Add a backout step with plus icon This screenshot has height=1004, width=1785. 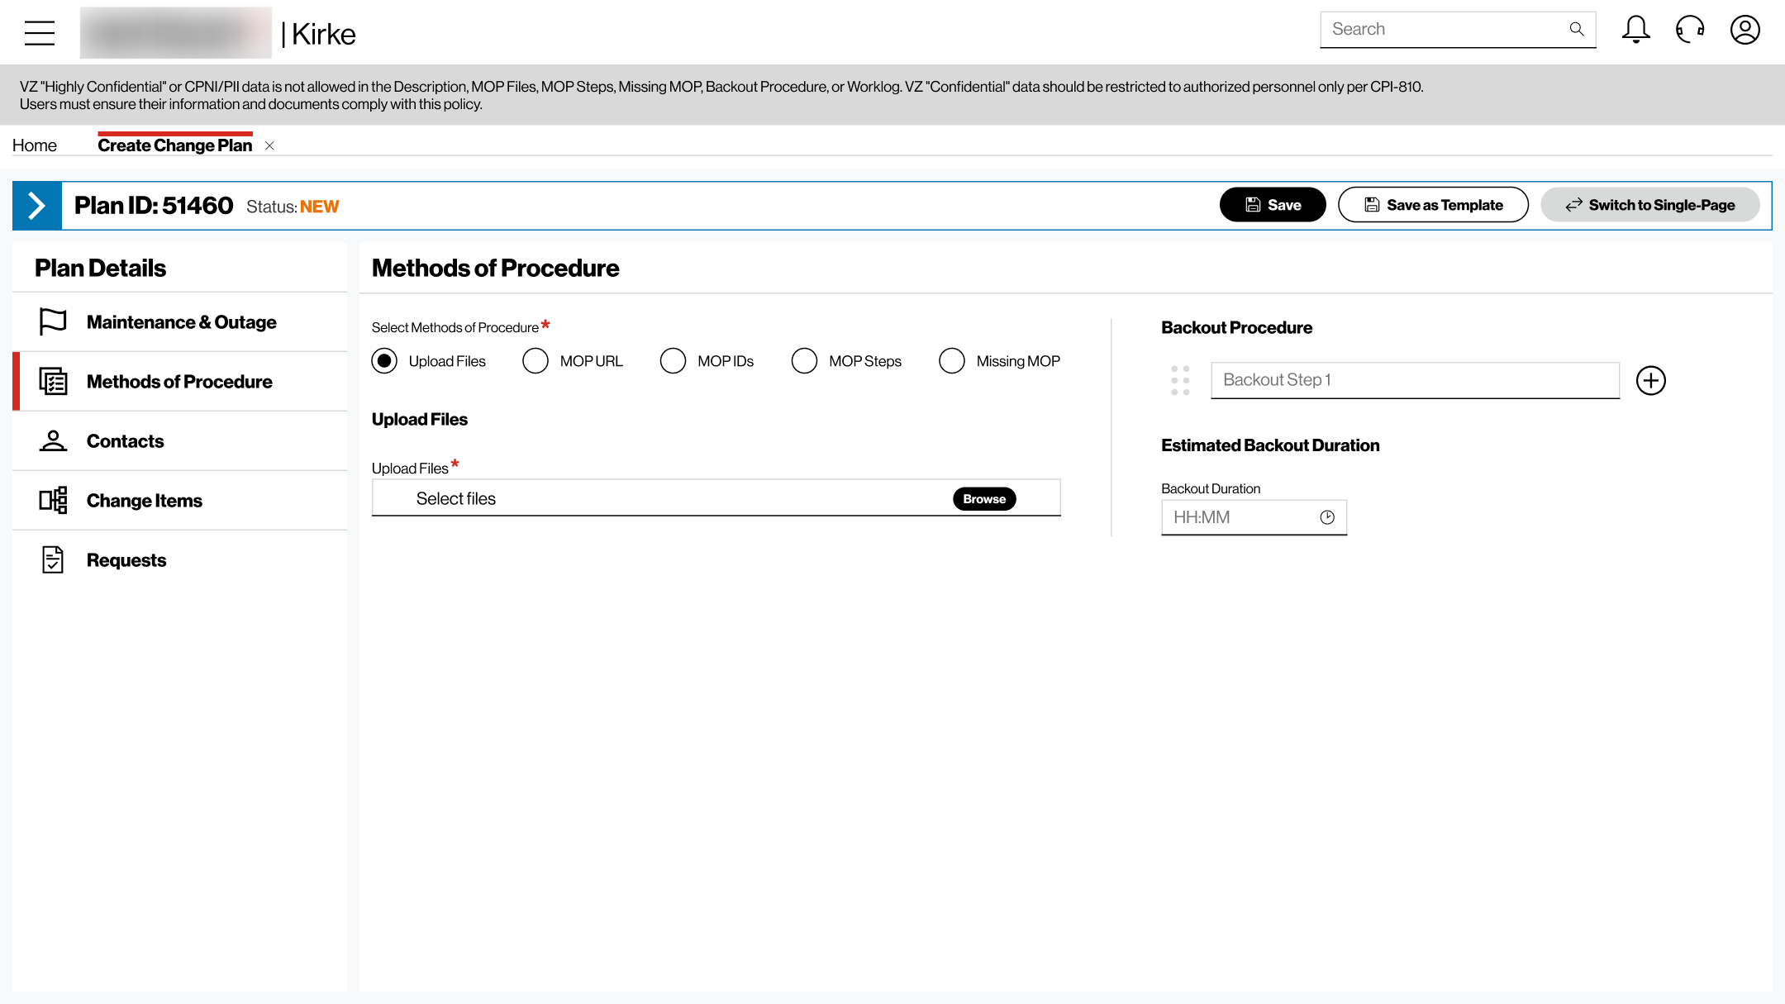click(1651, 380)
